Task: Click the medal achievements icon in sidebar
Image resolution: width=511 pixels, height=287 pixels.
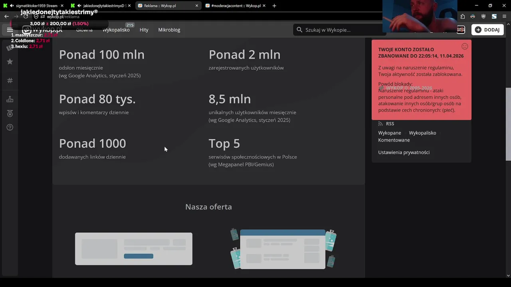Action: (10, 114)
